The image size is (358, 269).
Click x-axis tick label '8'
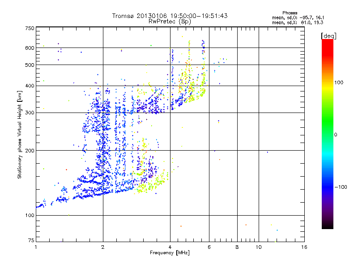tap(237, 247)
